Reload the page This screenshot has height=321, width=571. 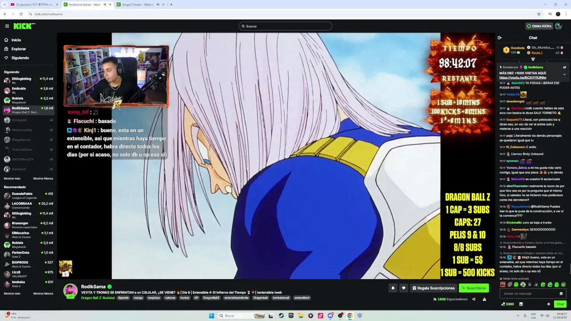21,14
